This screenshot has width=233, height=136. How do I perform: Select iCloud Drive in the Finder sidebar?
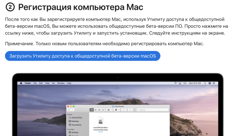tap(75, 118)
